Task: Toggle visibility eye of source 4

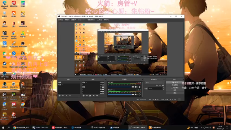Action: 101,85
